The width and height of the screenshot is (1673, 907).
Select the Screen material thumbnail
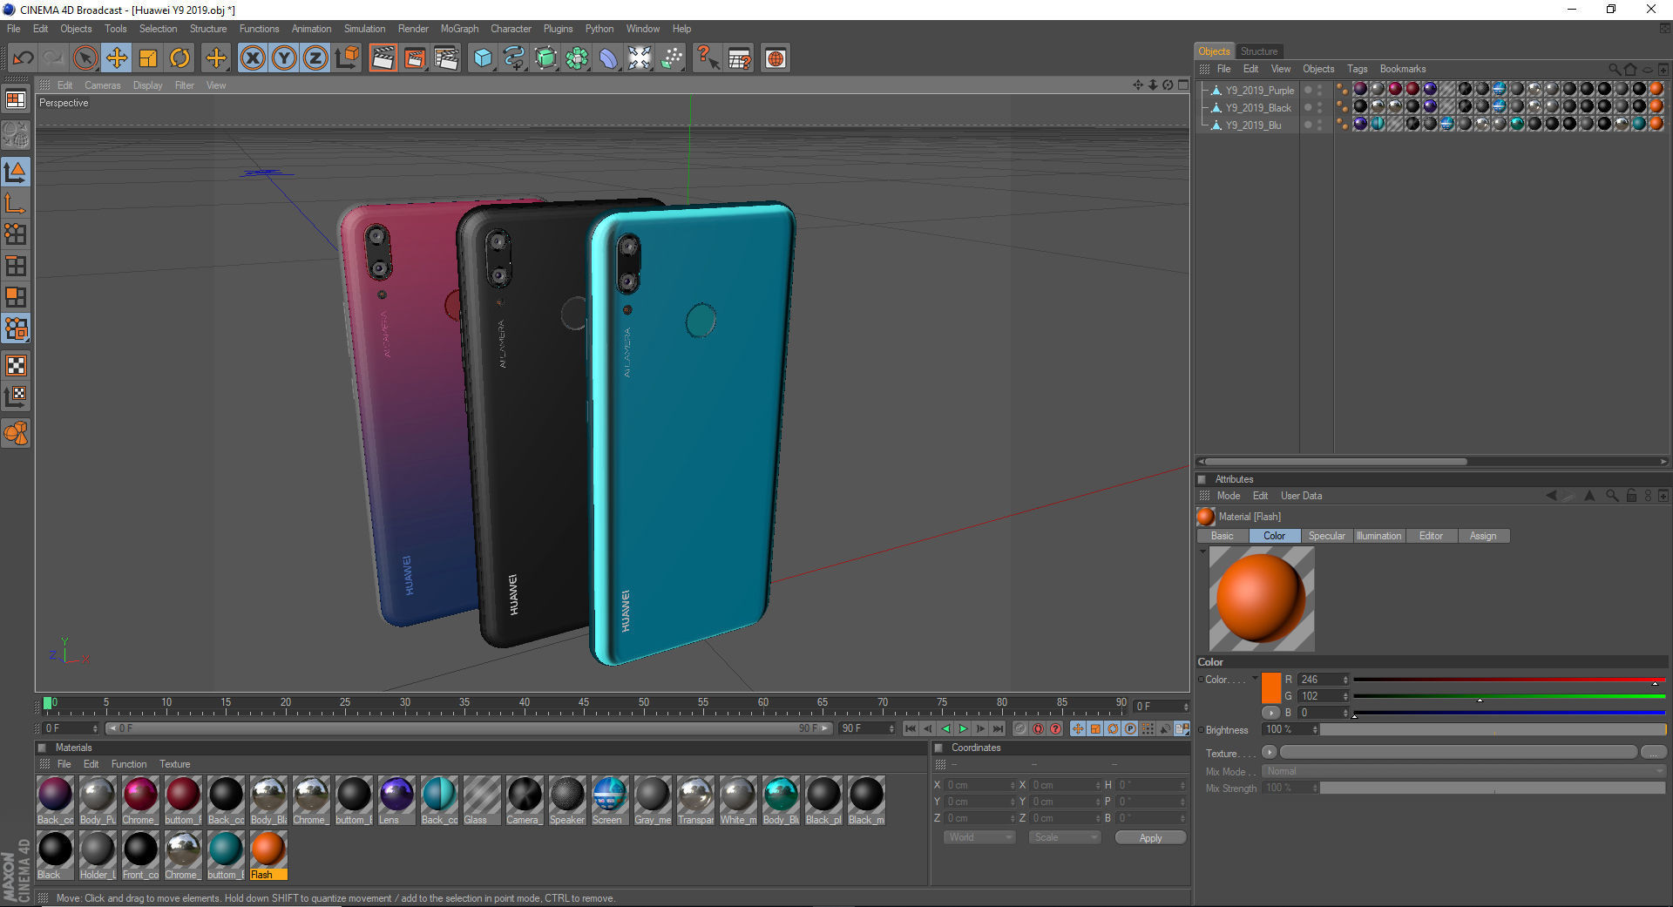[609, 800]
